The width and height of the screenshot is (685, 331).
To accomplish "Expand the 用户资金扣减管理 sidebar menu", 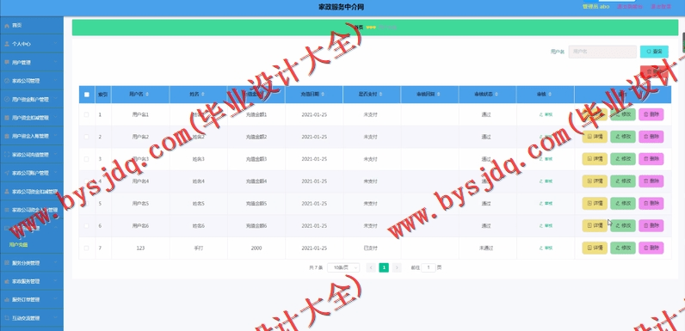I will click(32, 118).
